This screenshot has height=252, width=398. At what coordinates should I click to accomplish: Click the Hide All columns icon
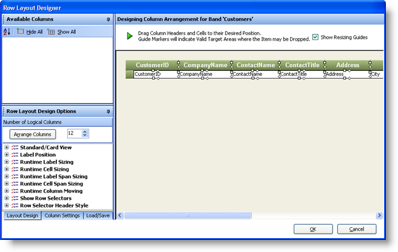click(x=20, y=31)
